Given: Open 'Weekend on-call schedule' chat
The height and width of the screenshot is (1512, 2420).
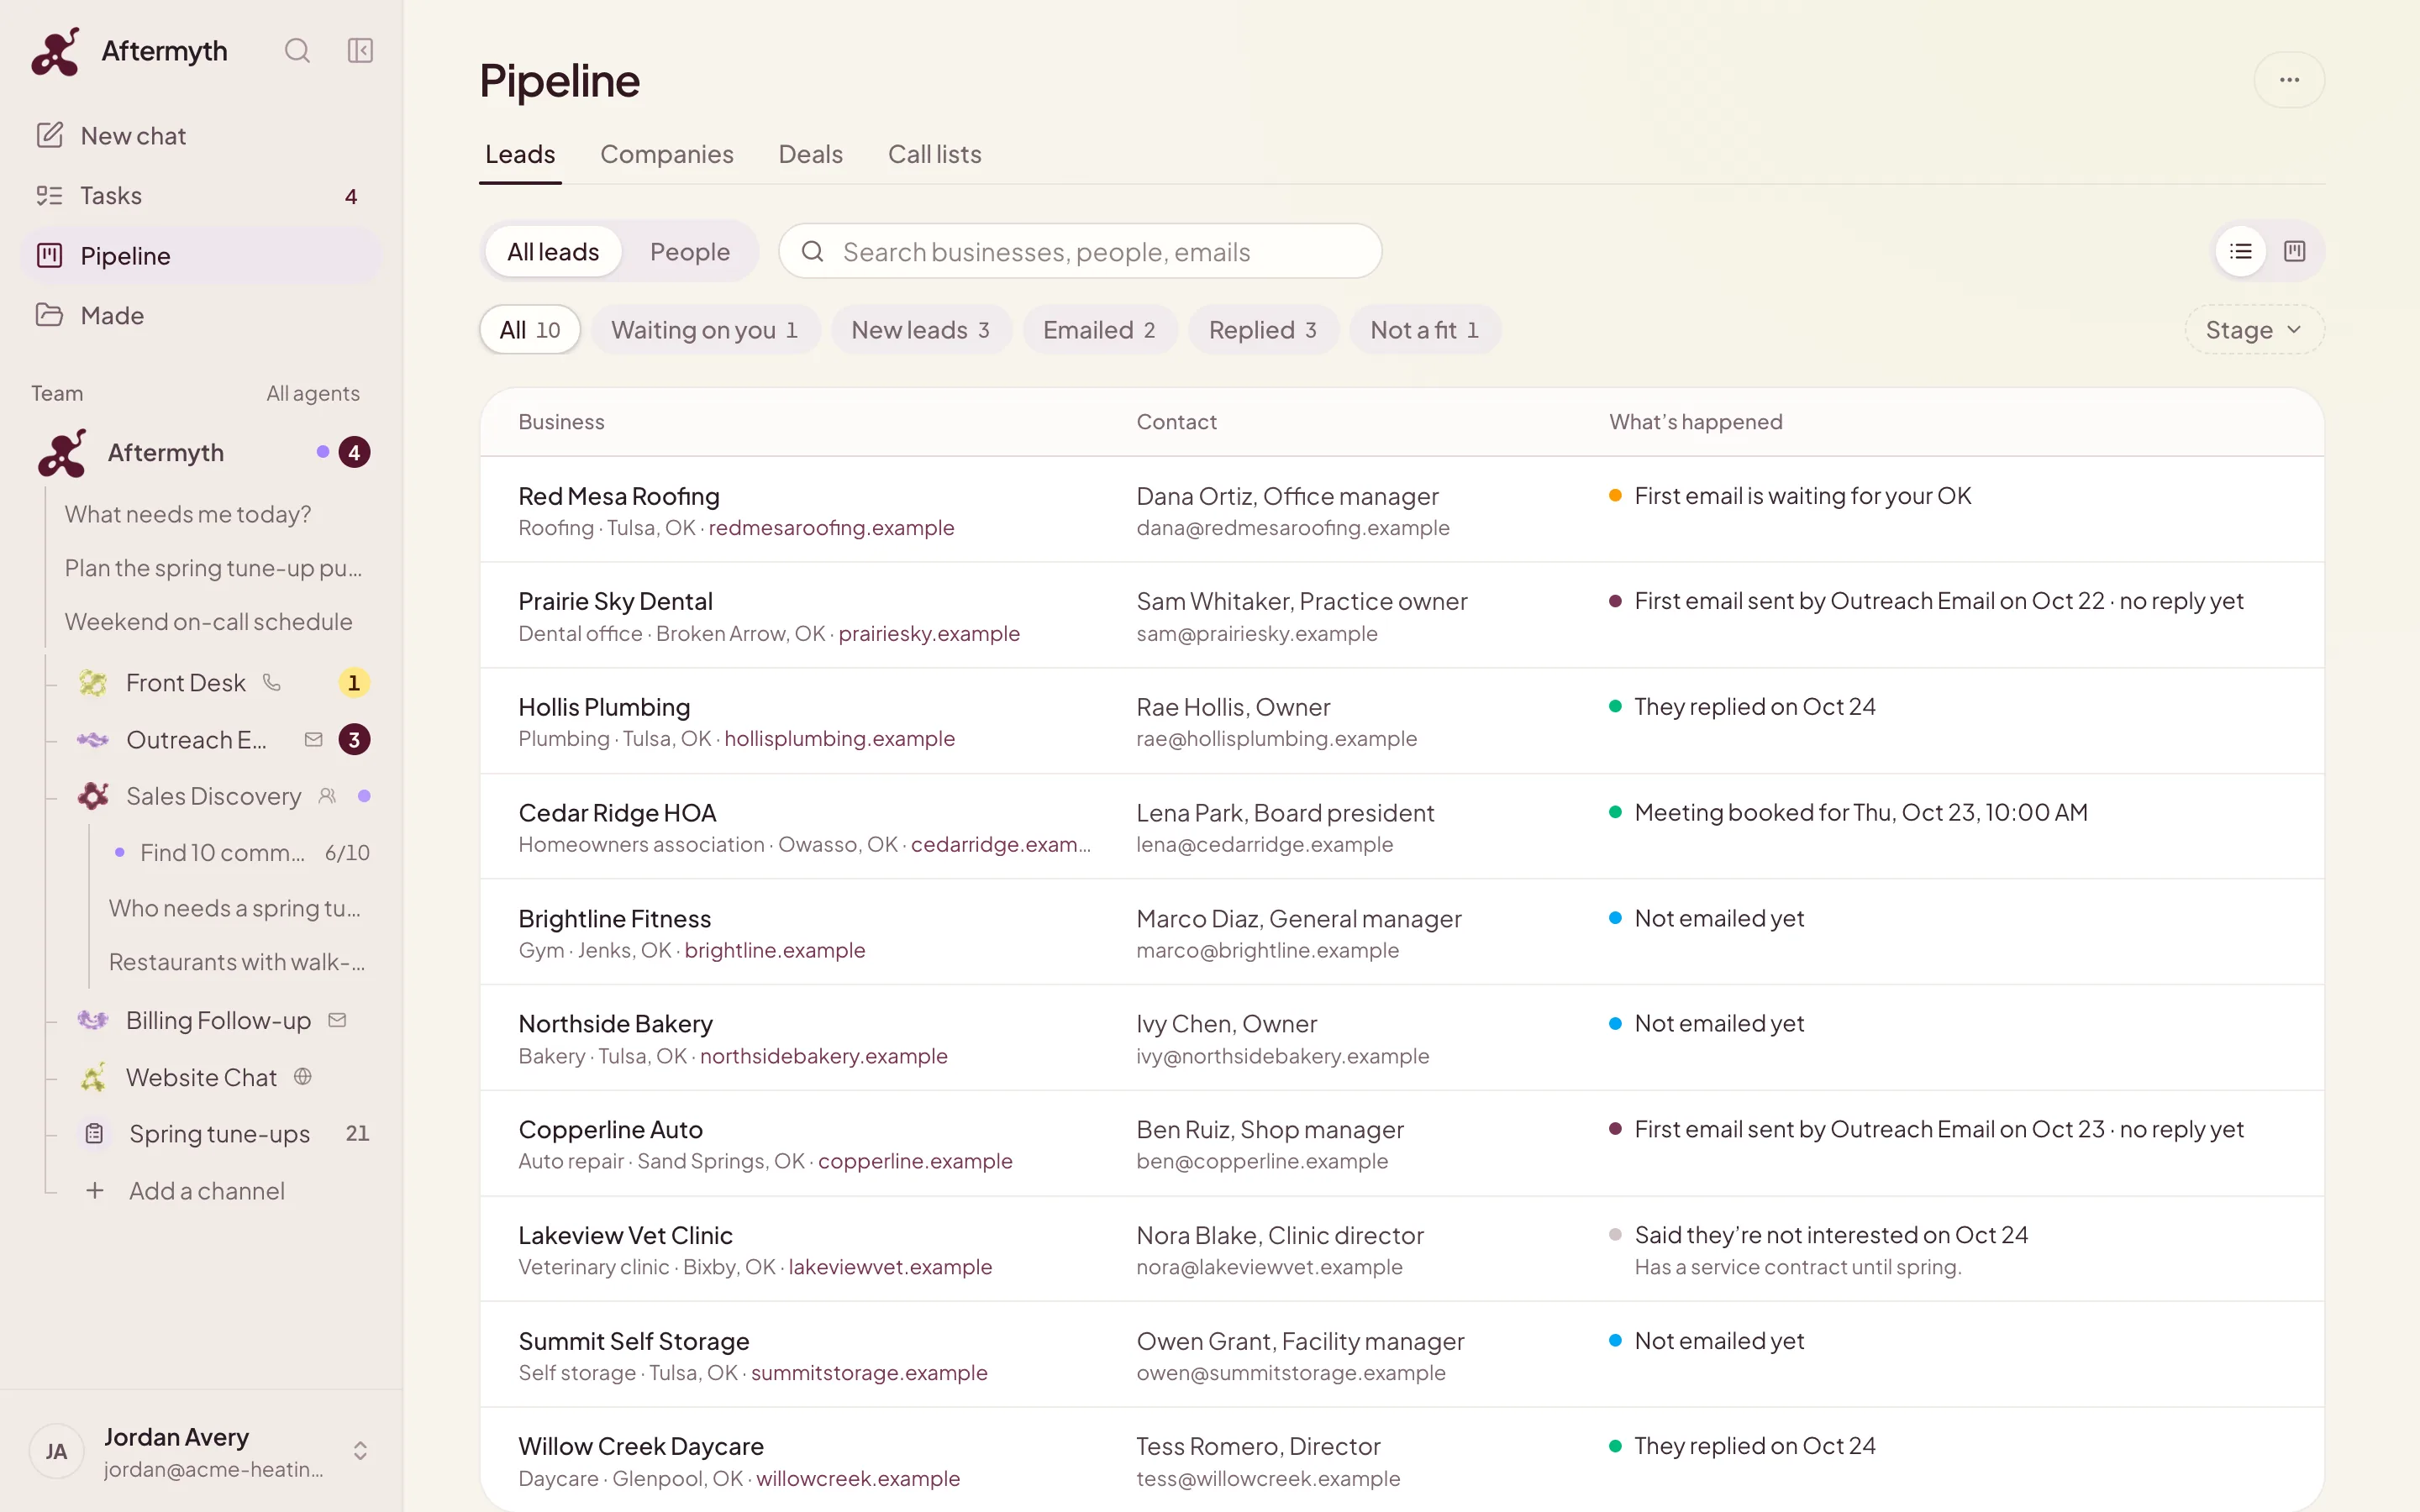Looking at the screenshot, I should 209,622.
